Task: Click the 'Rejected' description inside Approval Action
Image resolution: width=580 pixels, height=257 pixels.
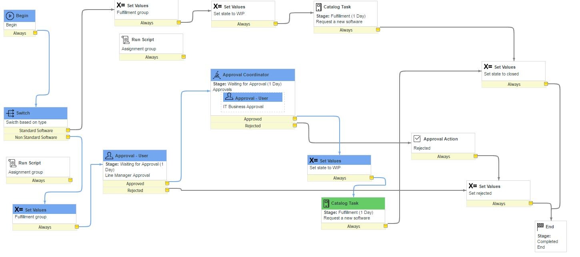Action: tap(422, 148)
